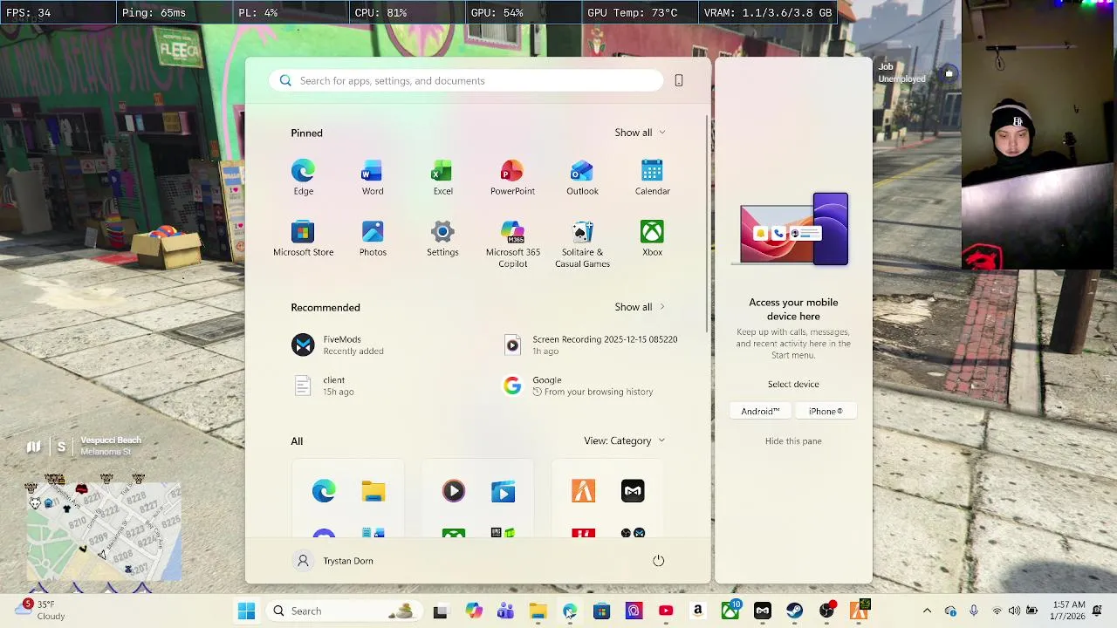Open Steam from the taskbar
1117x628 pixels.
tap(794, 611)
